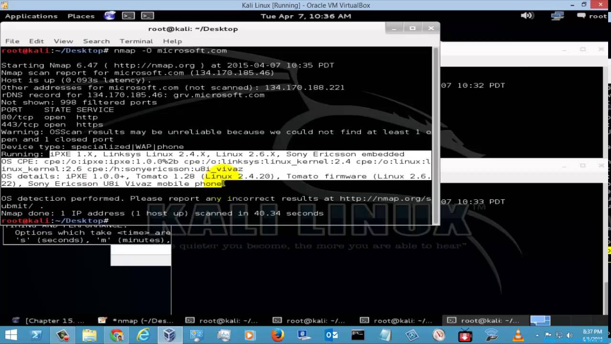This screenshot has height=344, width=611.
Task: Launch VLC media player cone icon
Action: [x=519, y=335]
